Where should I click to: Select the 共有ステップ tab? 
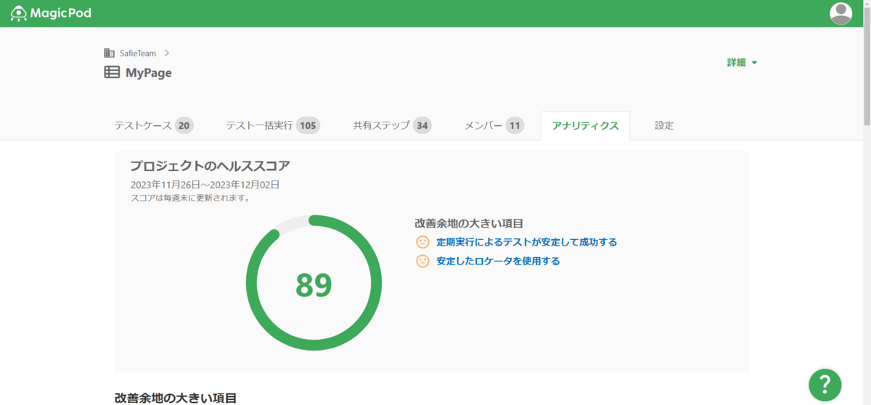pos(392,125)
